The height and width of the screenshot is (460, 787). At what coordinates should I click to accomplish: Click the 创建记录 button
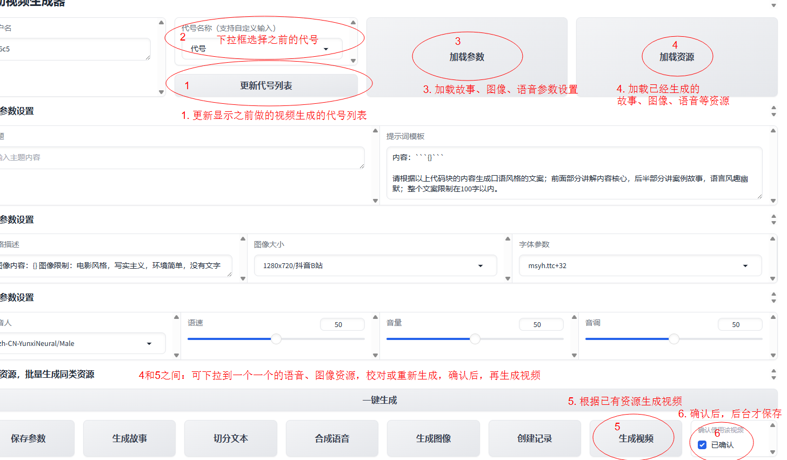click(x=535, y=438)
